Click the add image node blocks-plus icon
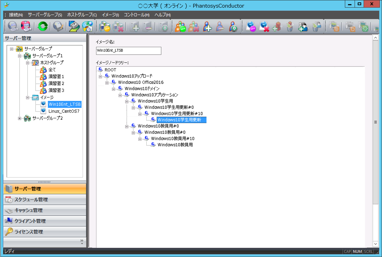382x257 pixels. tap(276, 26)
